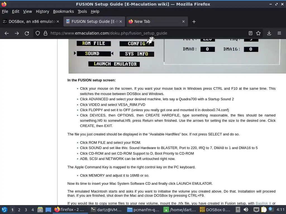Go forward to the next page
Image resolution: width=286 pixels, height=214 pixels.
point(17,33)
